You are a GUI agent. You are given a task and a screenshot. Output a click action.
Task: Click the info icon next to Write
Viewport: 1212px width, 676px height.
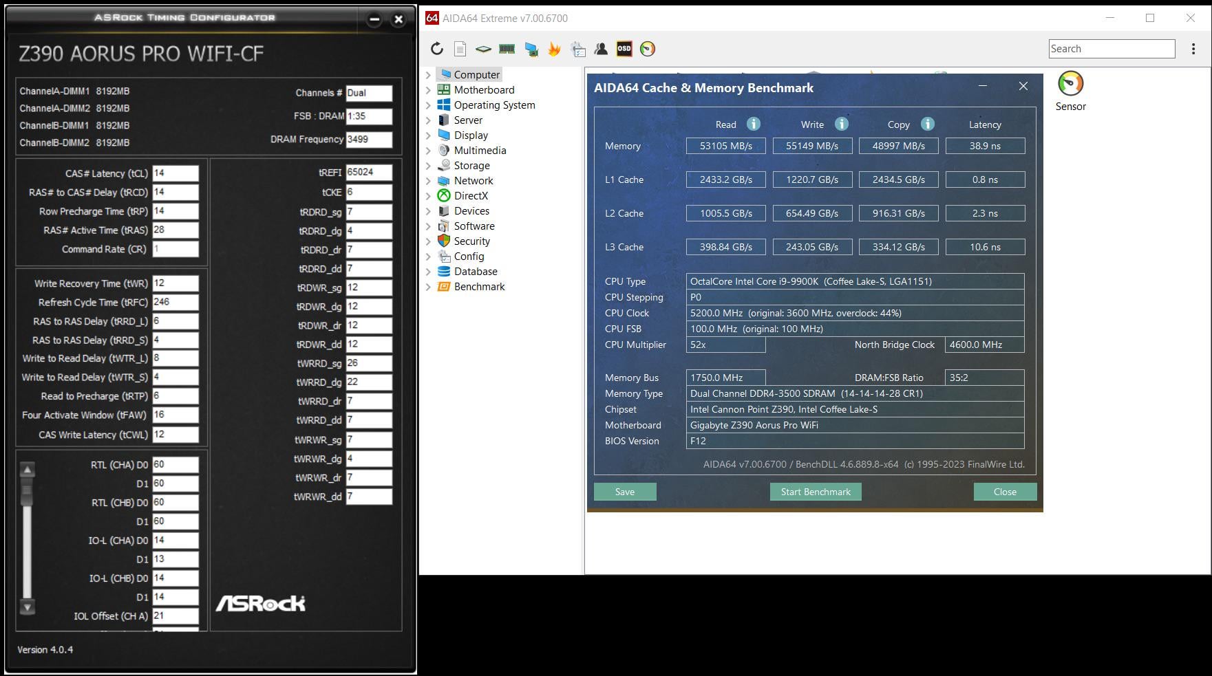(x=841, y=124)
